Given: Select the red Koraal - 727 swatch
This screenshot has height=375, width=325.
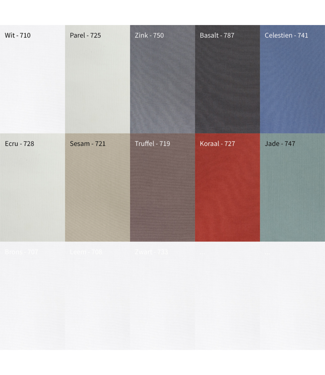Looking at the screenshot, I should click(227, 192).
